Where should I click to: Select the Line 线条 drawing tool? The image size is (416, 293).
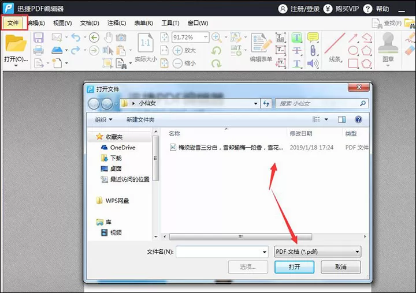click(335, 47)
